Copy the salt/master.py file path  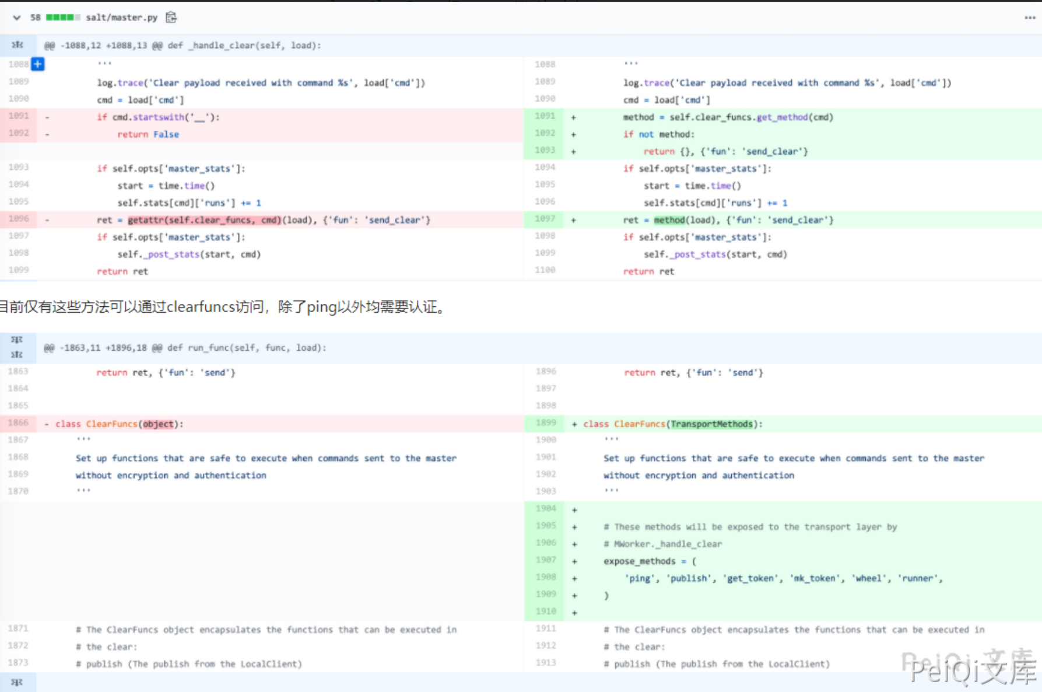171,18
